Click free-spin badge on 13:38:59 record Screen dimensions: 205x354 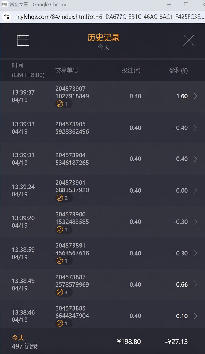click(x=64, y=261)
